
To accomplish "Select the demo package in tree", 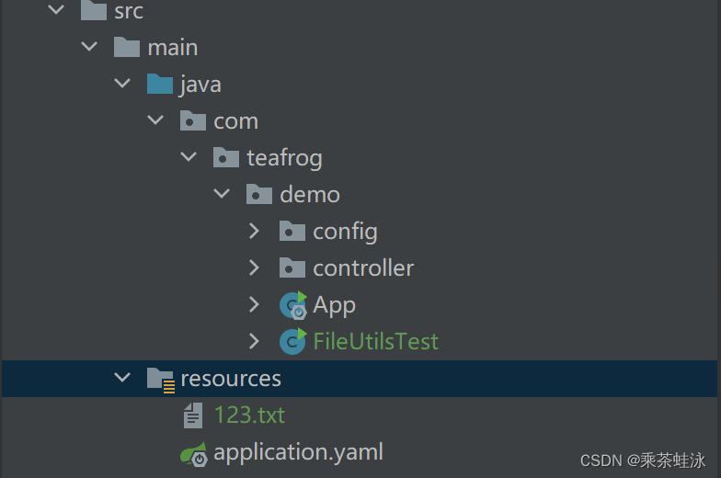I will click(x=310, y=195).
